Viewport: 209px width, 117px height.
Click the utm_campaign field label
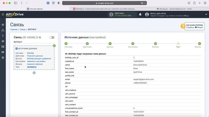71,97
